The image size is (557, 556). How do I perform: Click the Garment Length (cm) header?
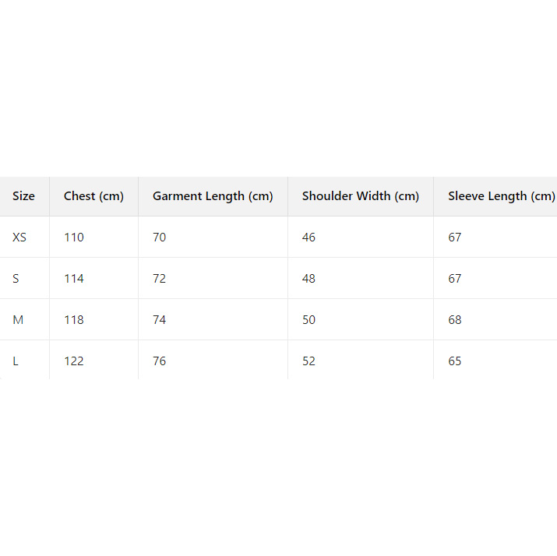213,196
